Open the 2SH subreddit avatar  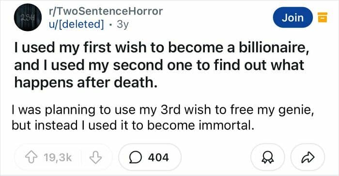click(28, 17)
